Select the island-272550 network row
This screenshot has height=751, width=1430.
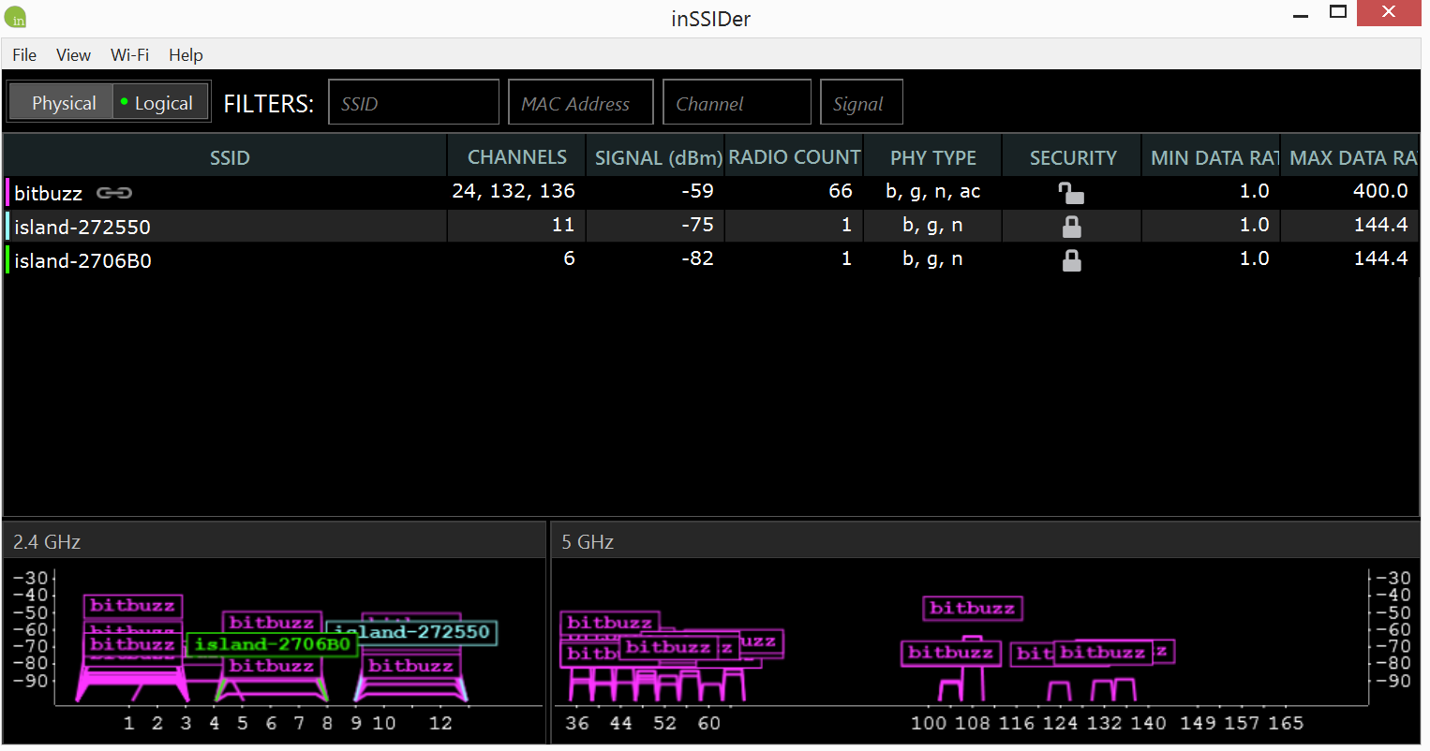pyautogui.click(x=711, y=226)
